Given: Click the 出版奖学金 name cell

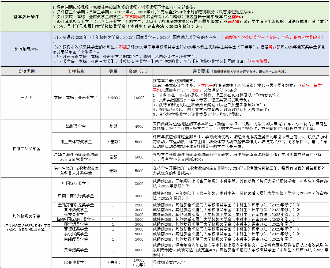Looking at the screenshot, I should pos(76,126).
